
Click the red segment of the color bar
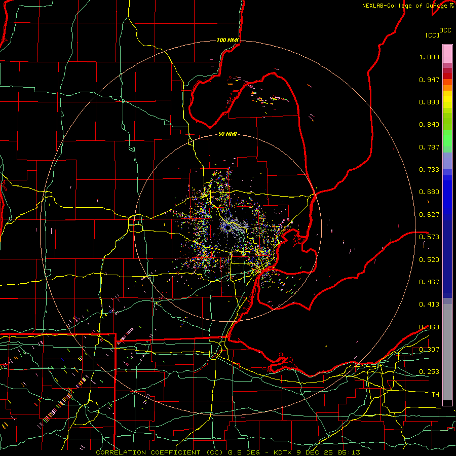coord(447,76)
